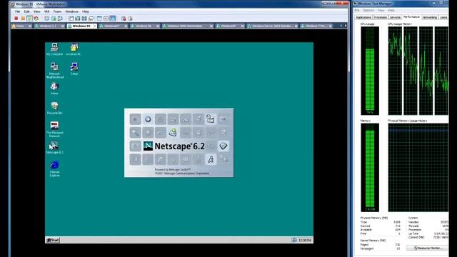Click the green Power On icon in VMware toolbar
The width and height of the screenshot is (457, 257).
(29, 19)
